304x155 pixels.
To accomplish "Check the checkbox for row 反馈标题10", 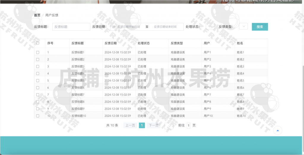I will [38, 116].
